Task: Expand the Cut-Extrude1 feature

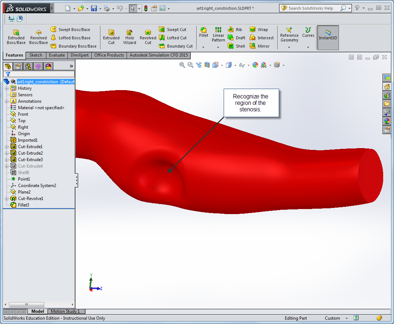Action: [x=6, y=147]
